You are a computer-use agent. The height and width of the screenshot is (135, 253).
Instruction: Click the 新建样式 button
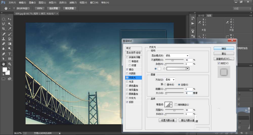[224, 59]
